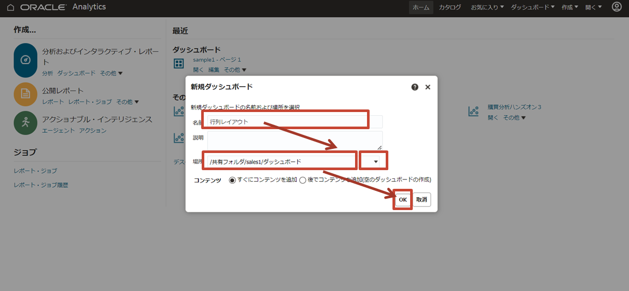Image resolution: width=629 pixels, height=291 pixels.
Task: Click the 分析およびインタラクティブ・レポート gauge icon
Action: point(25,60)
